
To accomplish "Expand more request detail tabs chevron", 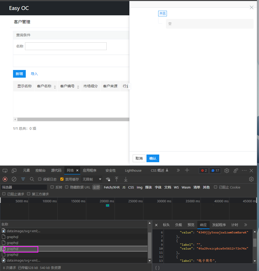I will tap(246, 225).
